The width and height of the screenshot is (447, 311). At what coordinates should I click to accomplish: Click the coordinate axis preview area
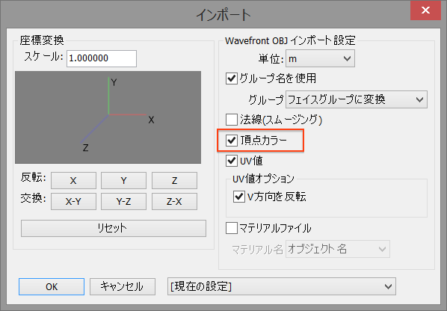108,117
